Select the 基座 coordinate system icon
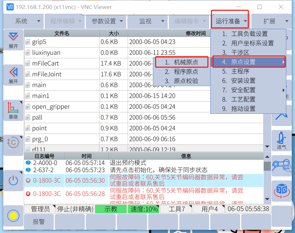This screenshot has width=295, height=233. (13, 110)
